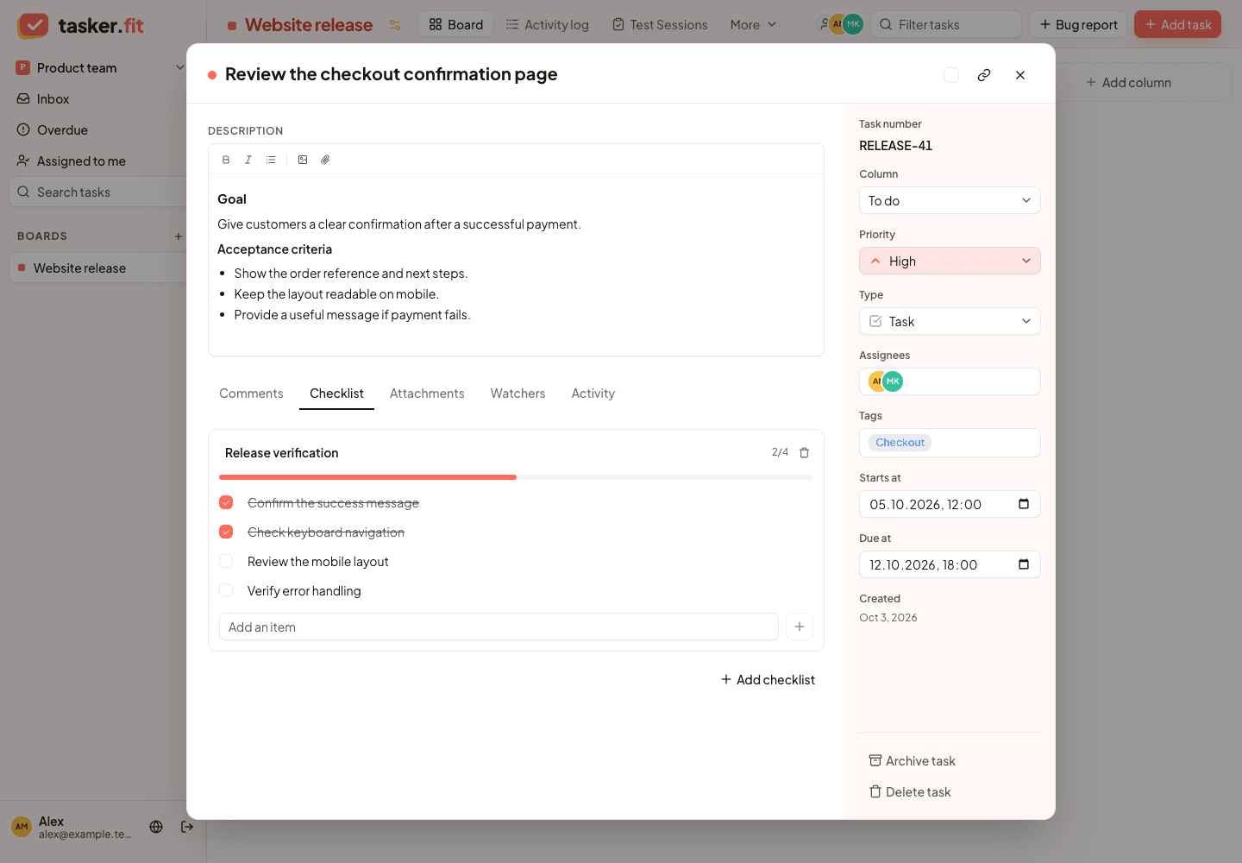
Task: Switch to the Activity tab
Action: [593, 394]
